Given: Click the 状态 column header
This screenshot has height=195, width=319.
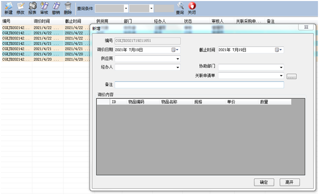Looking at the screenshot, I should [196, 21].
